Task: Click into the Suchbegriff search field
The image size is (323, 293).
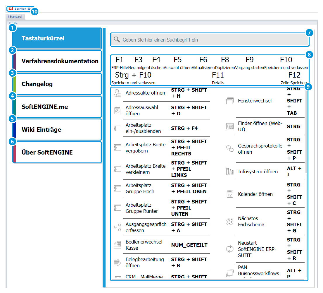Action: tap(210, 40)
